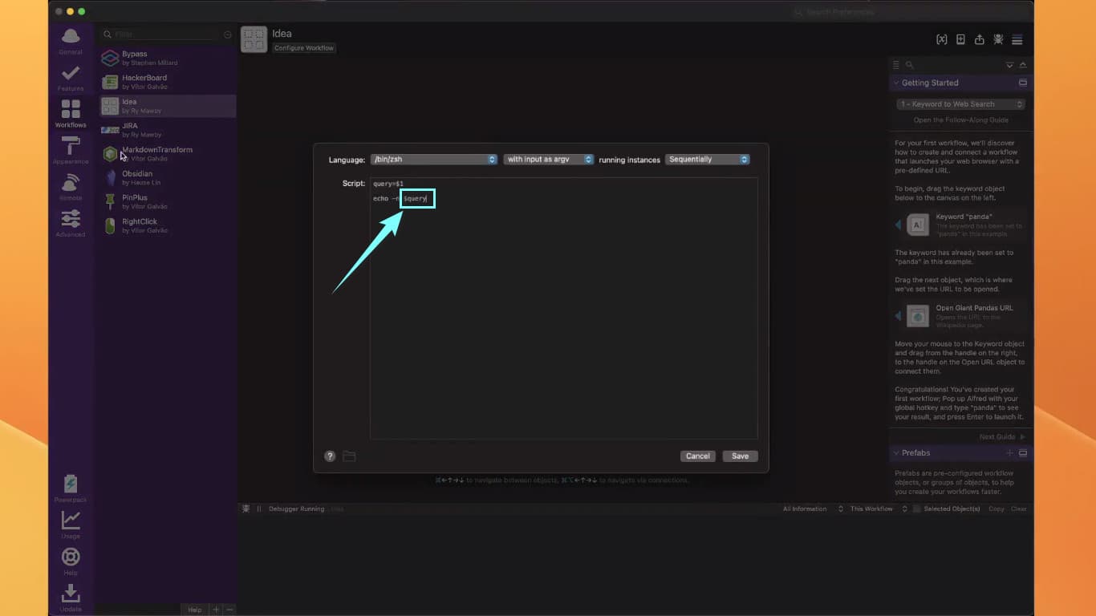
Task: Click the bug icon in debugger bar
Action: click(x=246, y=509)
